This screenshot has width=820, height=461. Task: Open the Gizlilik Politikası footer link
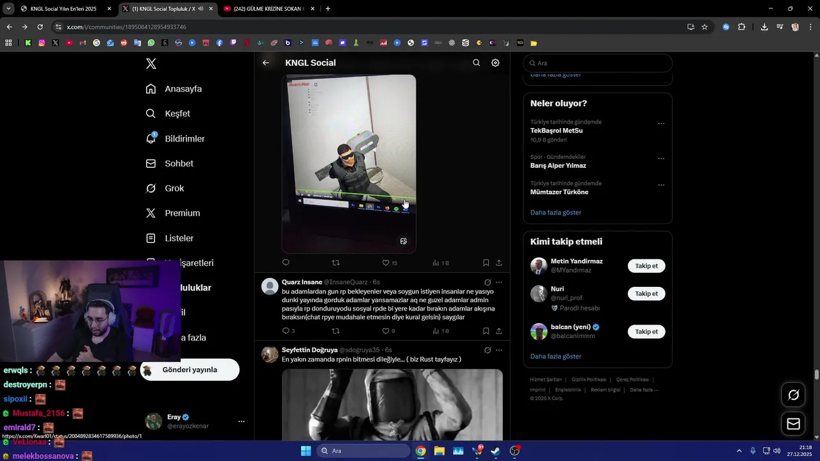tap(589, 380)
